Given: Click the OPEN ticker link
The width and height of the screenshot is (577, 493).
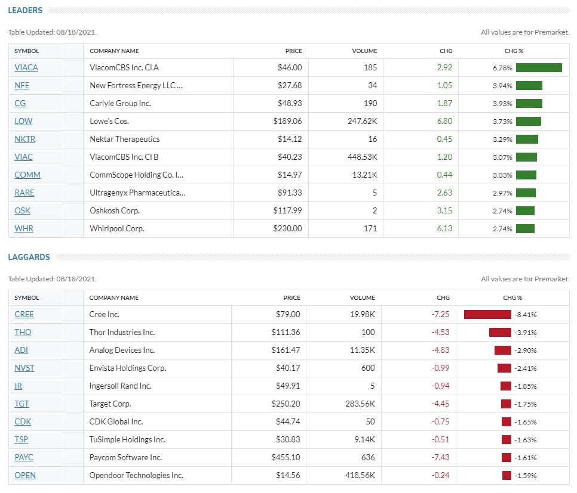Looking at the screenshot, I should pos(25,475).
